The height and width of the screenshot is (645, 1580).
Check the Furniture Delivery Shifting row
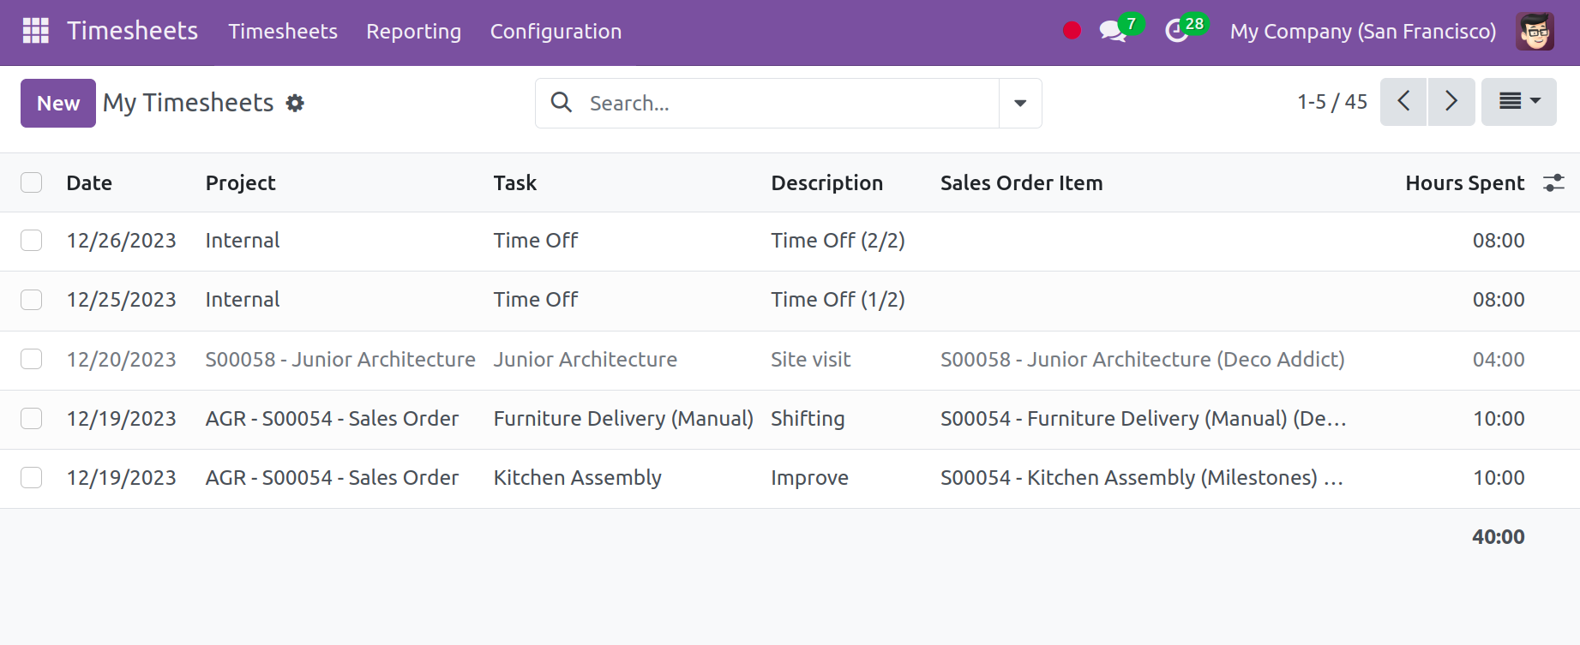[32, 418]
